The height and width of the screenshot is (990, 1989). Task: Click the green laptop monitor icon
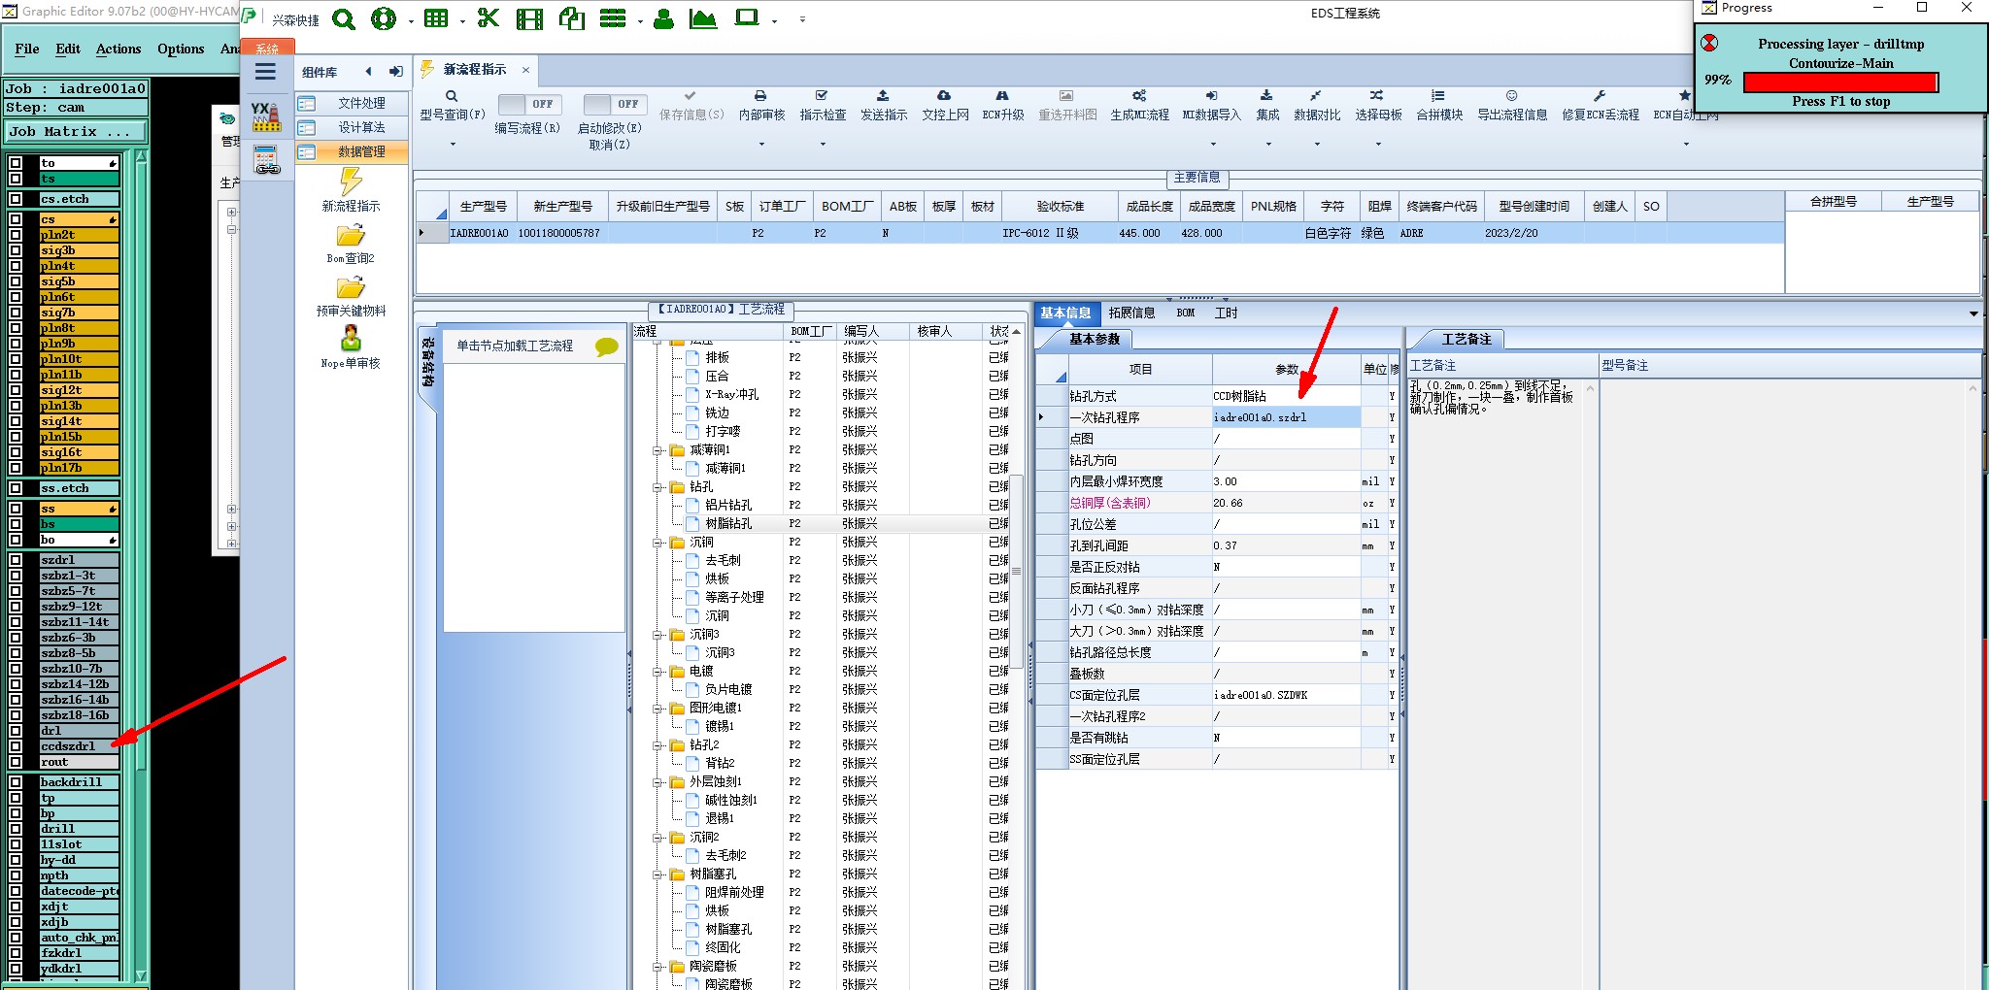coord(747,17)
